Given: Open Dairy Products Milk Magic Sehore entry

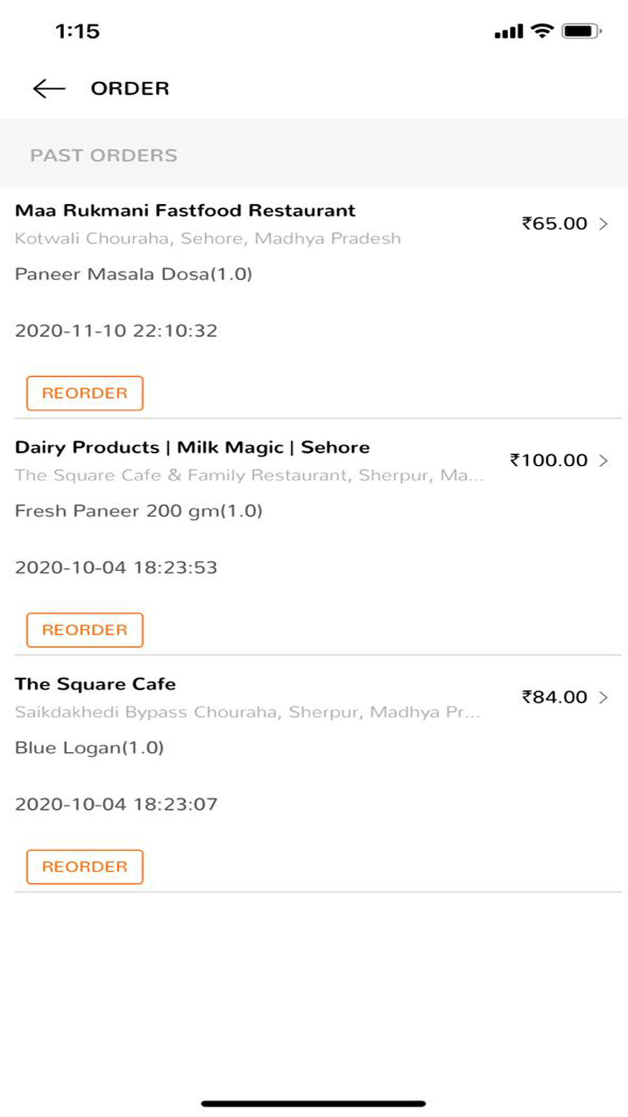Looking at the screenshot, I should point(192,447).
